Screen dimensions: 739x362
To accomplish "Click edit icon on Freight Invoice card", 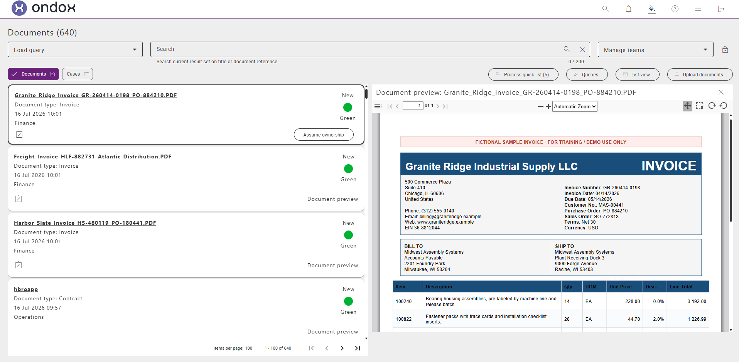I will pos(19,199).
